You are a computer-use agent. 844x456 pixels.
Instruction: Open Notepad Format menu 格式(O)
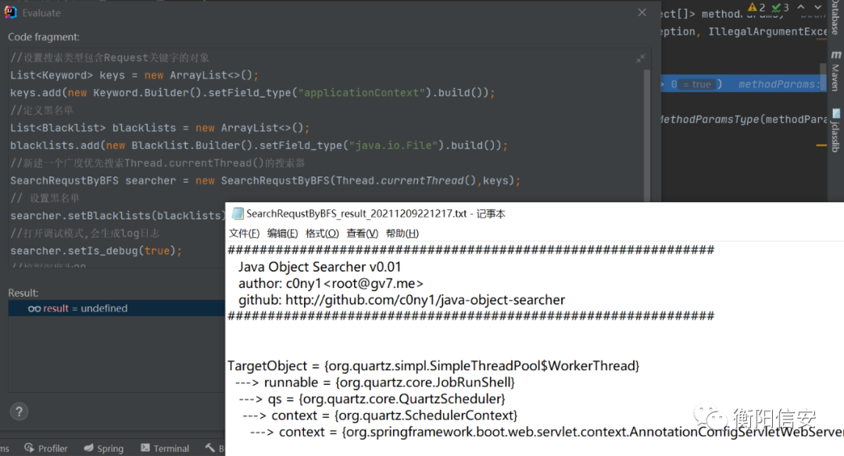click(x=322, y=233)
